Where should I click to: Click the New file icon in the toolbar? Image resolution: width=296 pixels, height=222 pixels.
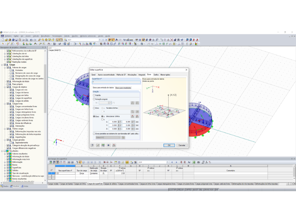tap(3, 40)
